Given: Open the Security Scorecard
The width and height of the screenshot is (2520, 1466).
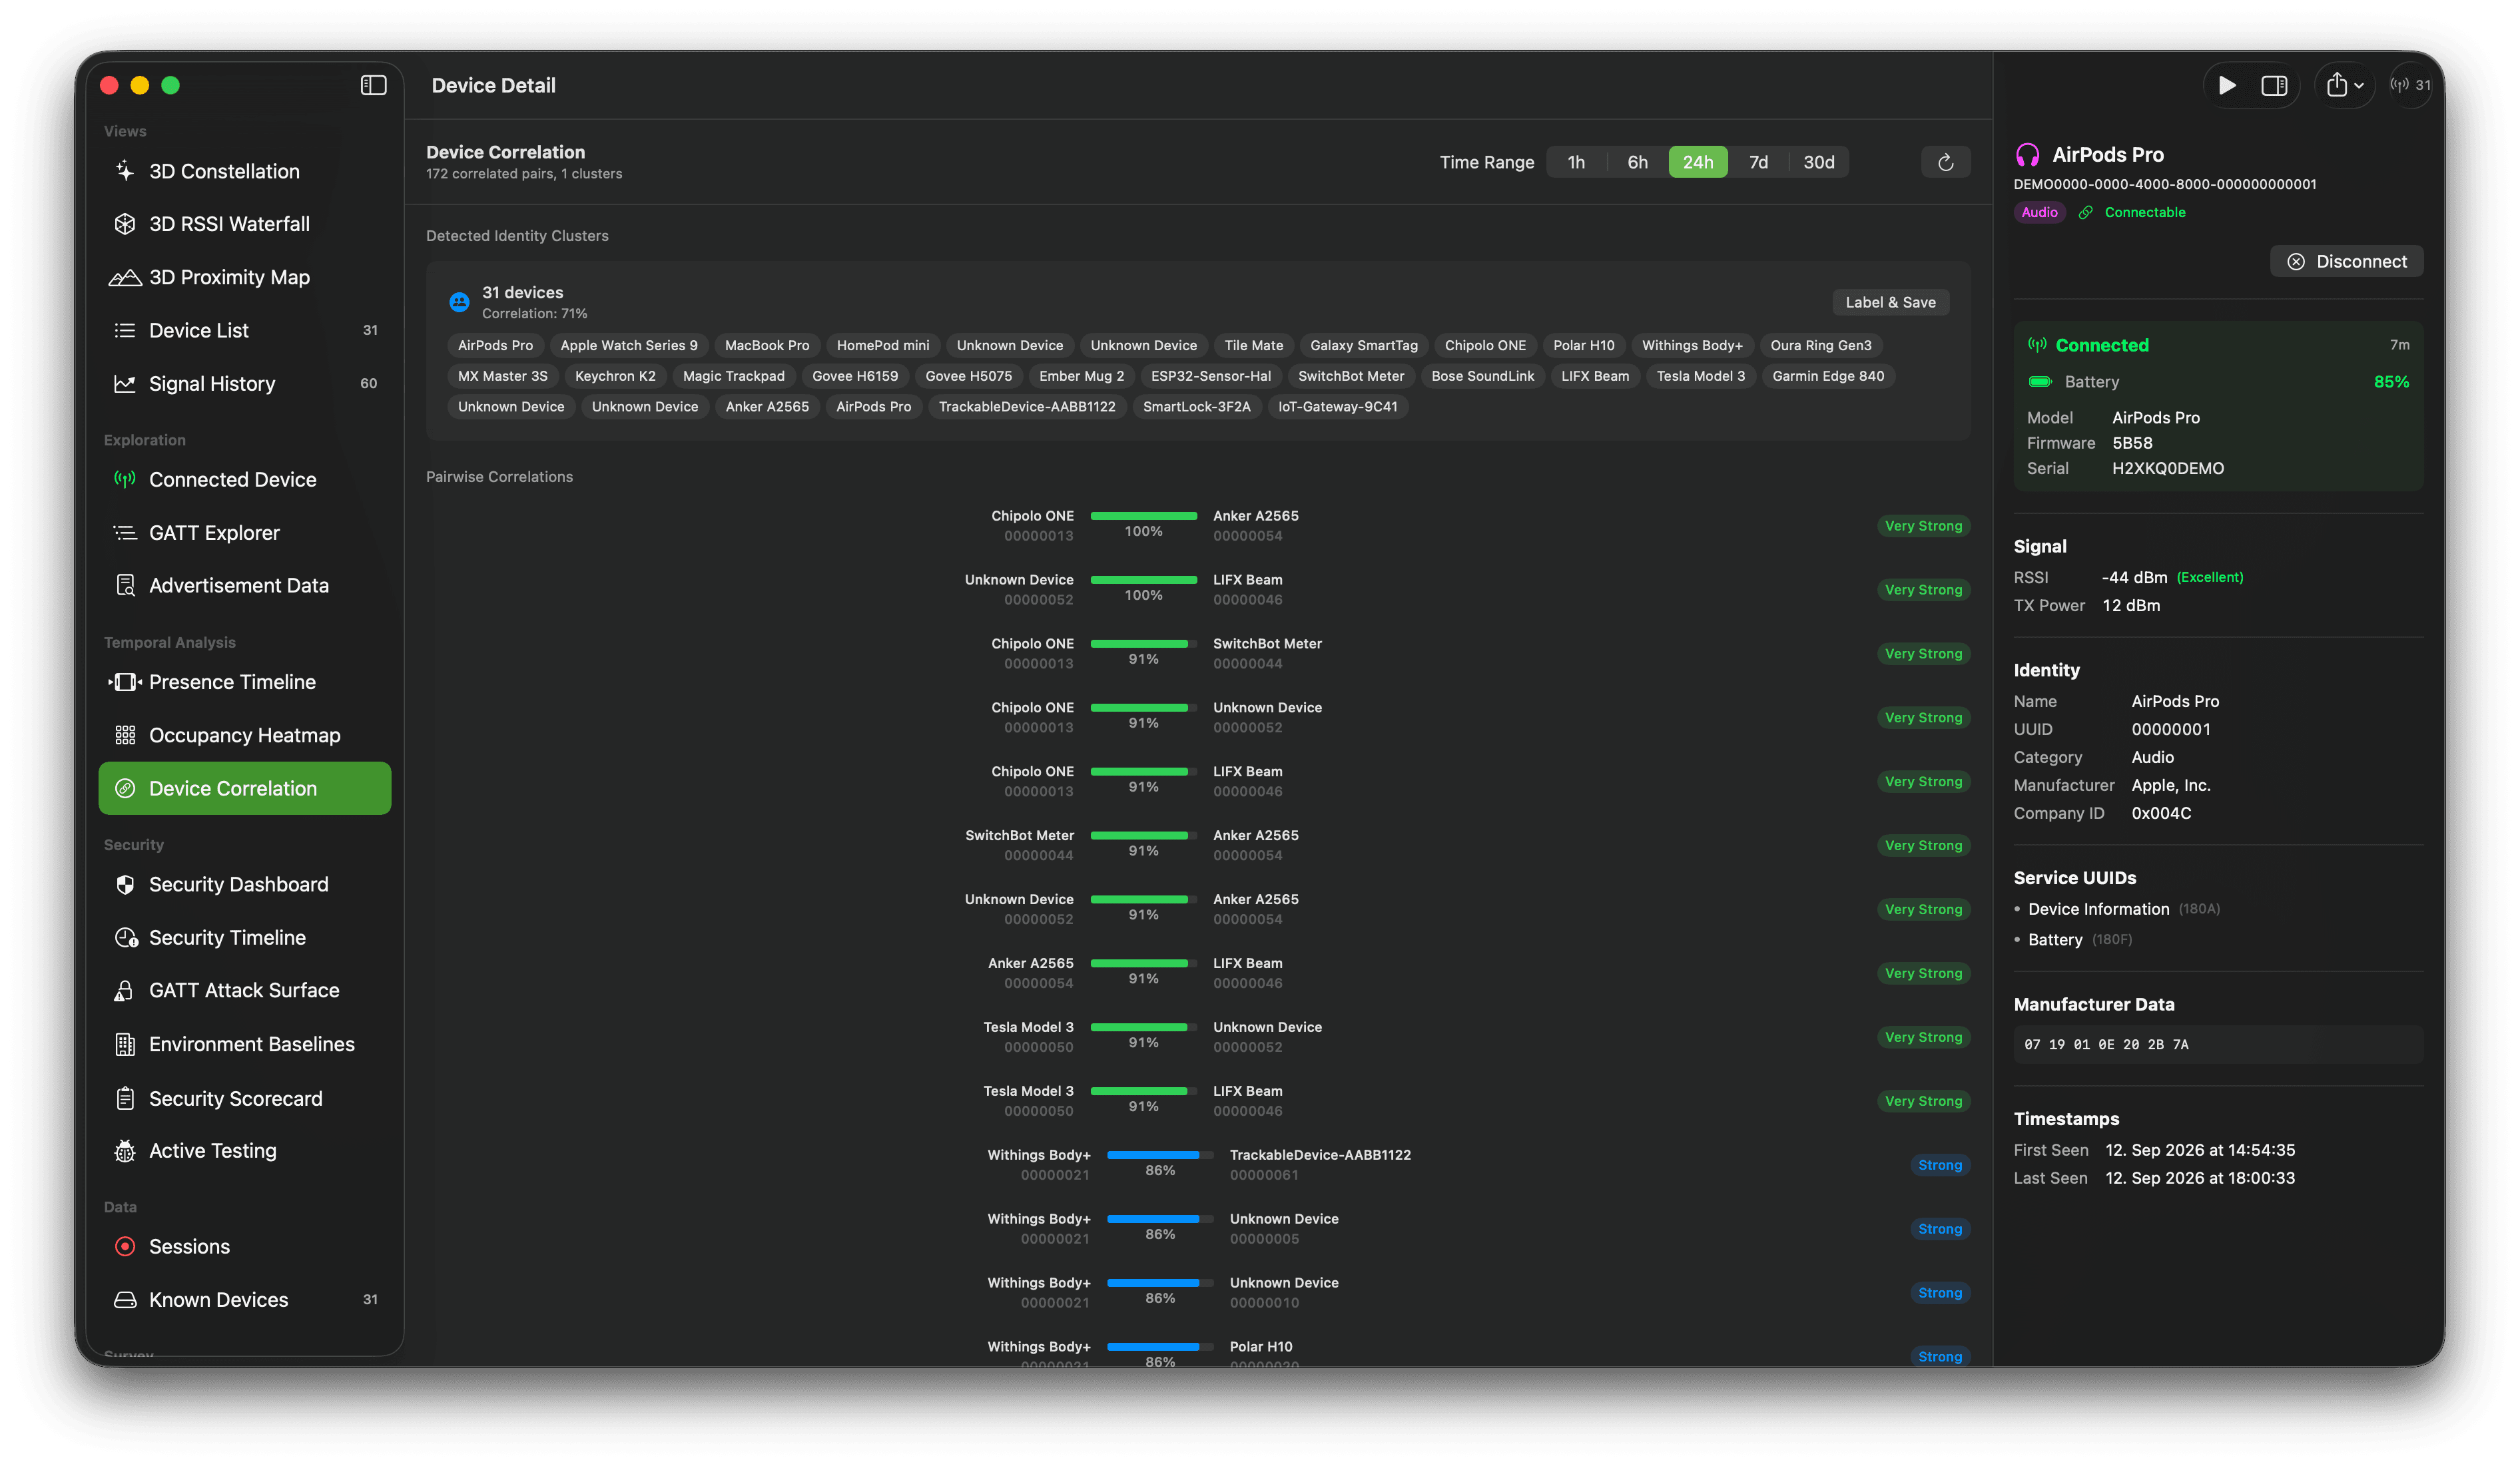Looking at the screenshot, I should coord(244,1098).
